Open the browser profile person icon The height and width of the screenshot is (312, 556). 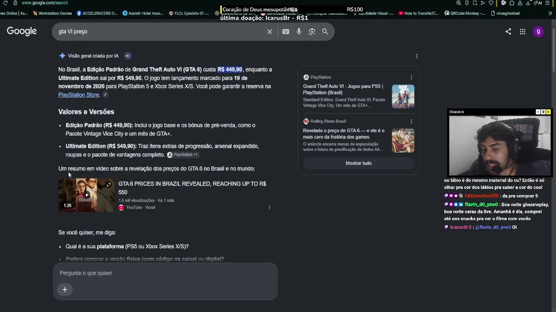coord(520,3)
